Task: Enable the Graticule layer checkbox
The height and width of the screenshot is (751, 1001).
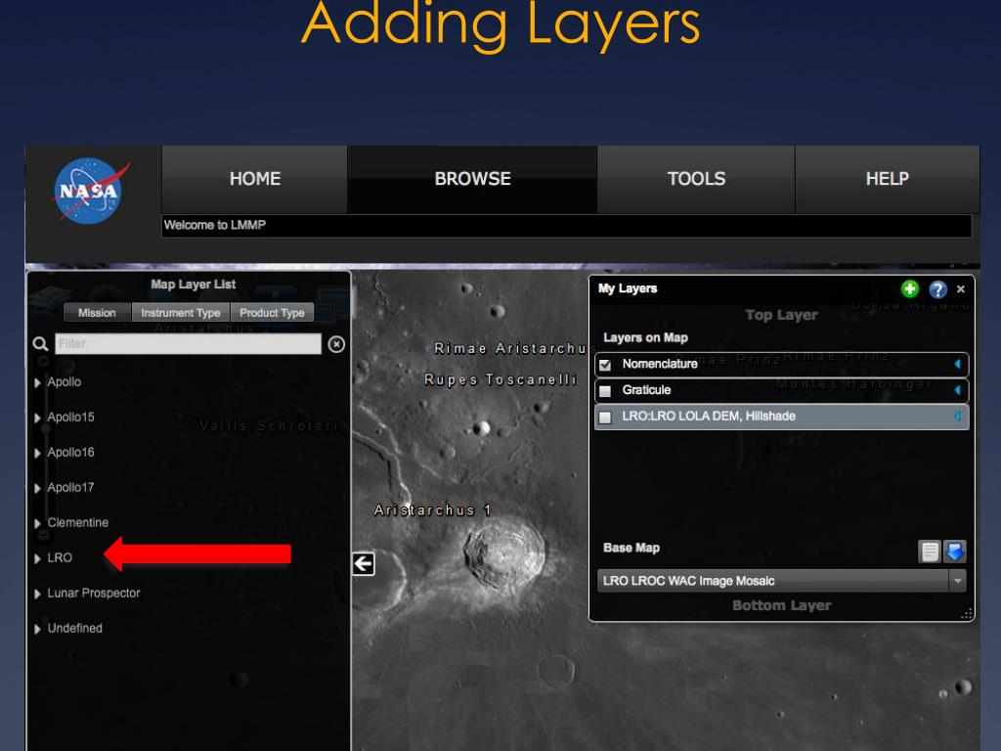Action: (605, 391)
